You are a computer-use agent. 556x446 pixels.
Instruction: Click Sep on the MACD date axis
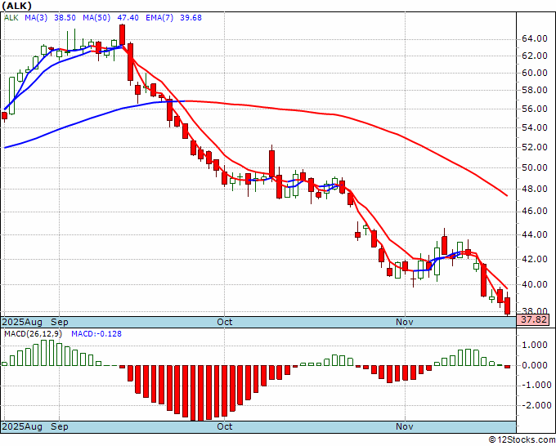(x=60, y=426)
